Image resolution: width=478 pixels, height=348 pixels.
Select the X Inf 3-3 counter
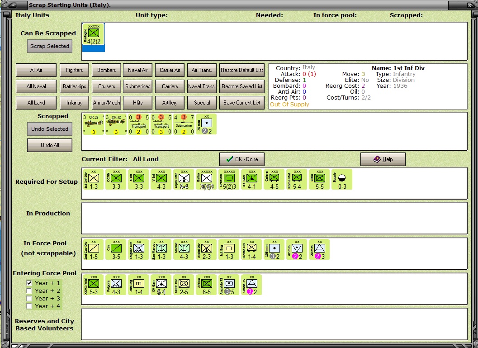(139, 179)
